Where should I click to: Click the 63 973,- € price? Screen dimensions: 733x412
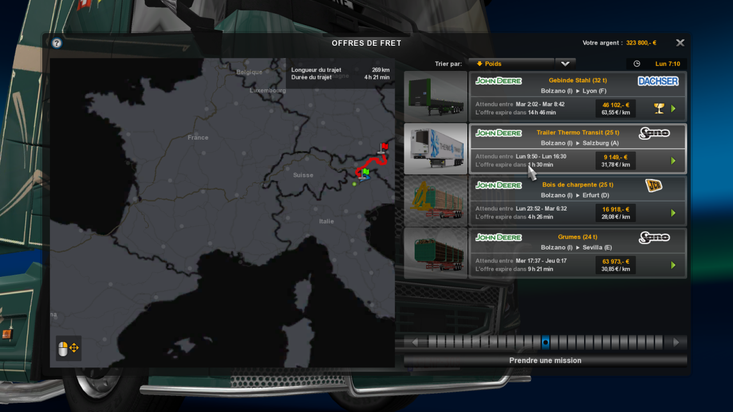click(x=616, y=261)
